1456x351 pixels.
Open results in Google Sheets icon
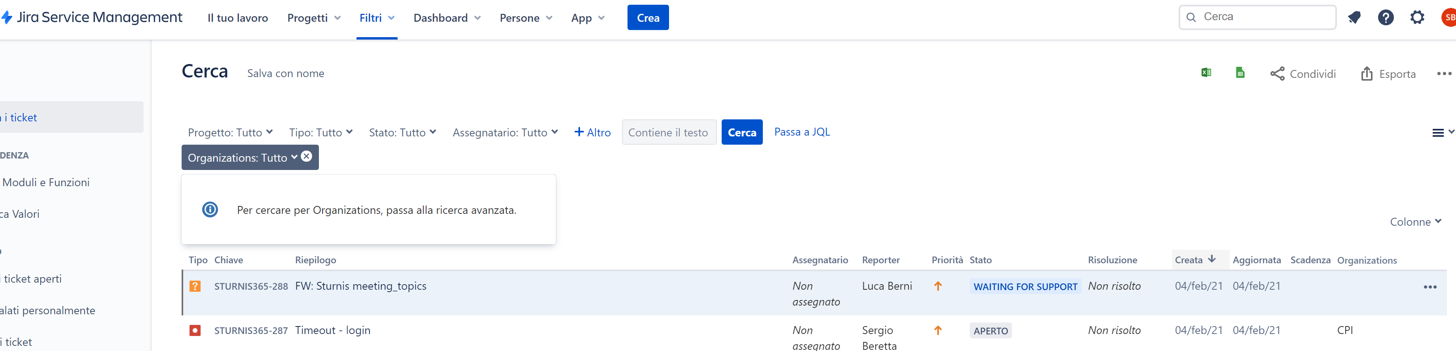click(1240, 72)
